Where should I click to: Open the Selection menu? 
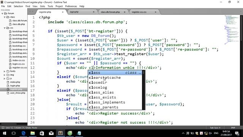point(18,6)
